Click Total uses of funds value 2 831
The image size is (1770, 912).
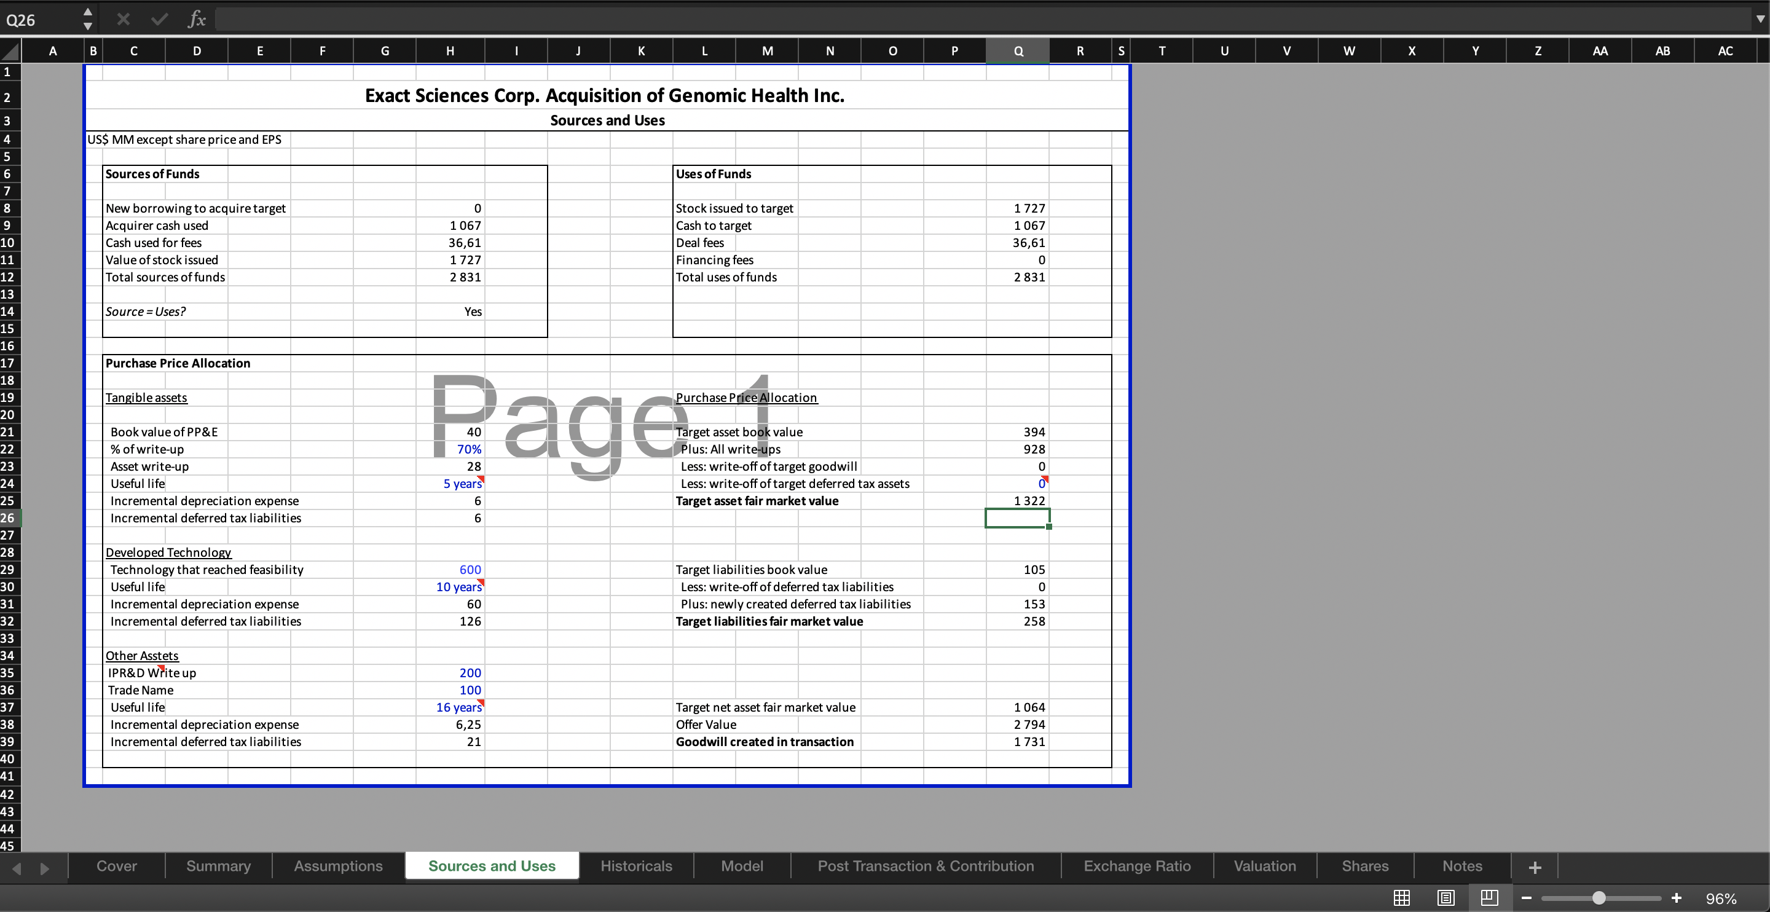click(x=1018, y=277)
